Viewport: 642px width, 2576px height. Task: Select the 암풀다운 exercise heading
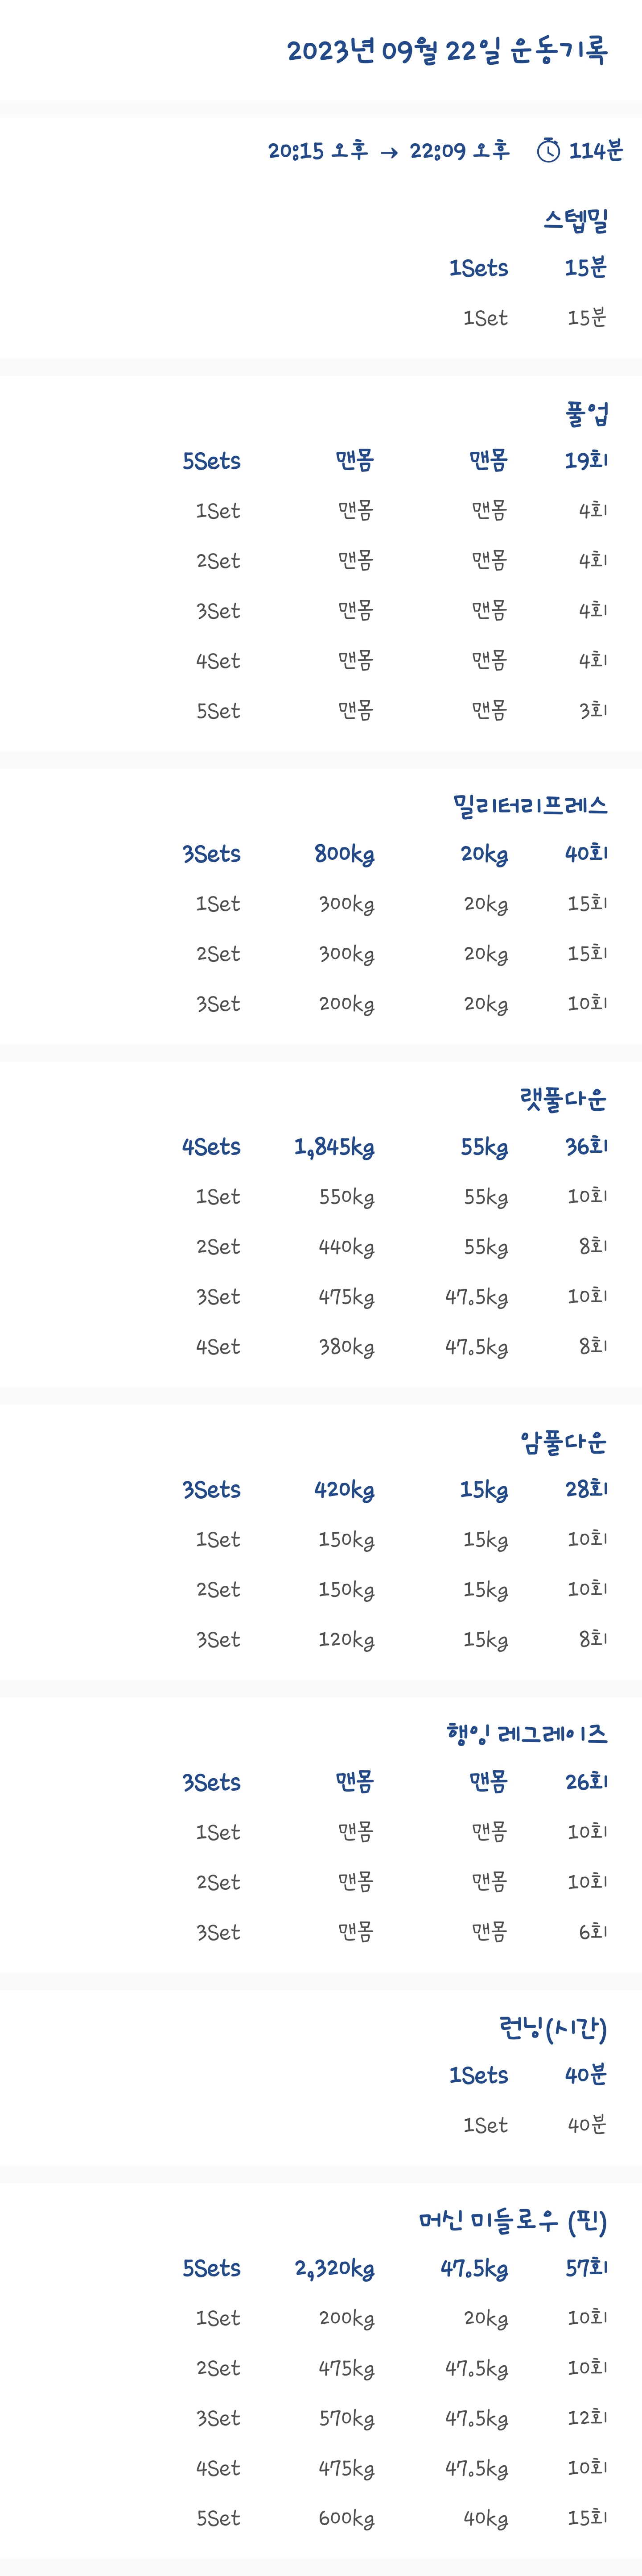(x=562, y=1442)
